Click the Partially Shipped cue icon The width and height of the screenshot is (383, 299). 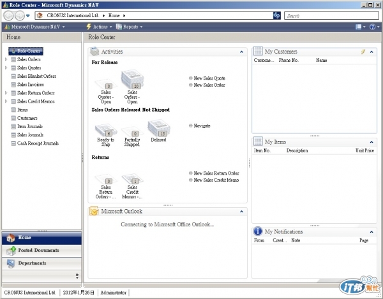(x=132, y=132)
